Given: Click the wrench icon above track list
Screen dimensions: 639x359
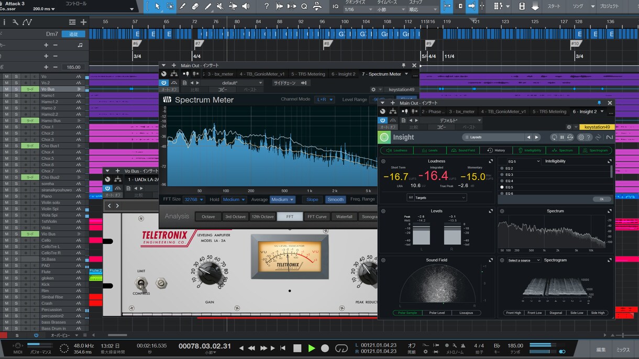Looking at the screenshot, I should point(16,22).
